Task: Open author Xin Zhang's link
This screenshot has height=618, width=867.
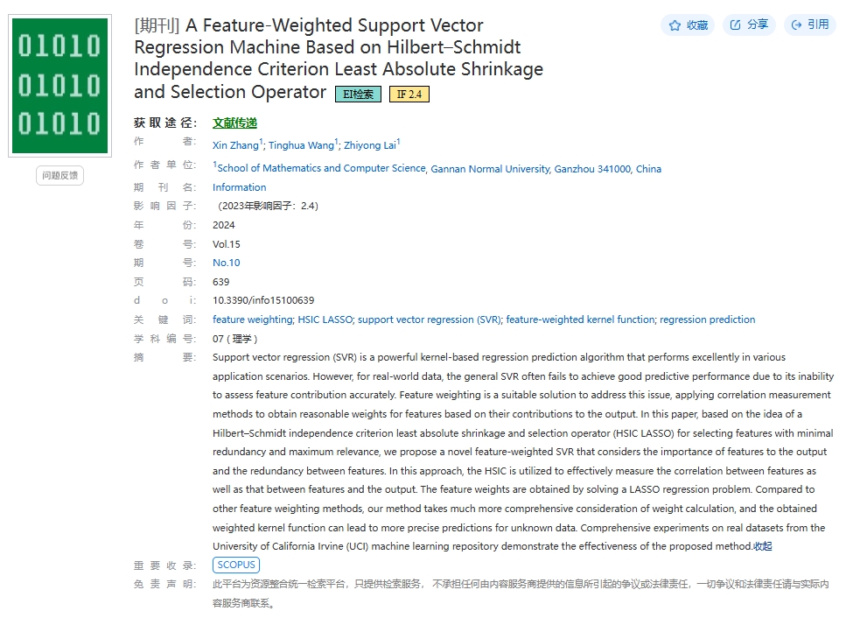Action: [235, 145]
